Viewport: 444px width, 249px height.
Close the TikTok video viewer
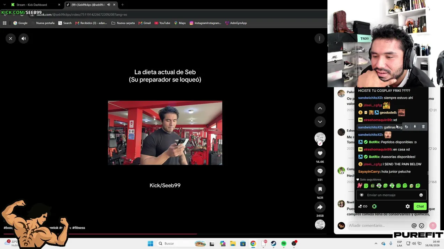(x=11, y=38)
